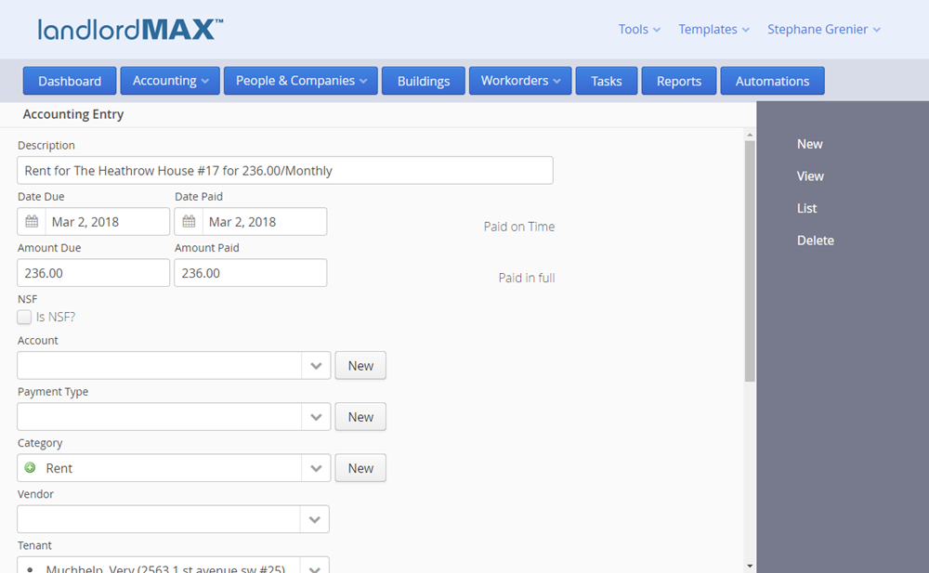Open the Accounting navigation dropdown
Screen dimensions: 929x573
(x=170, y=81)
